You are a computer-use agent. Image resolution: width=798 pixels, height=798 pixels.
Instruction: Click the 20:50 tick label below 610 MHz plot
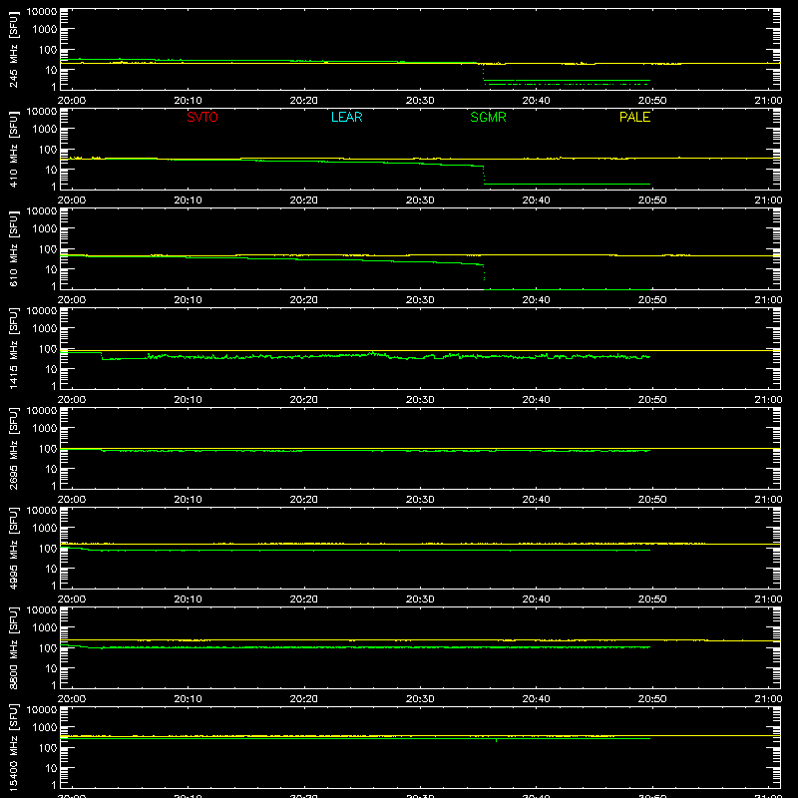click(x=652, y=300)
